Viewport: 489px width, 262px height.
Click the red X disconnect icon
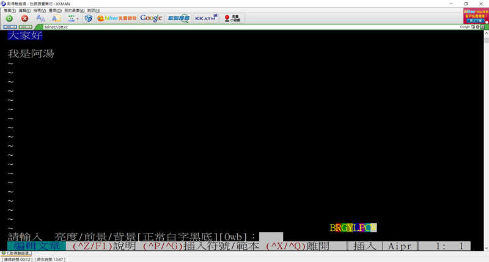point(24,18)
